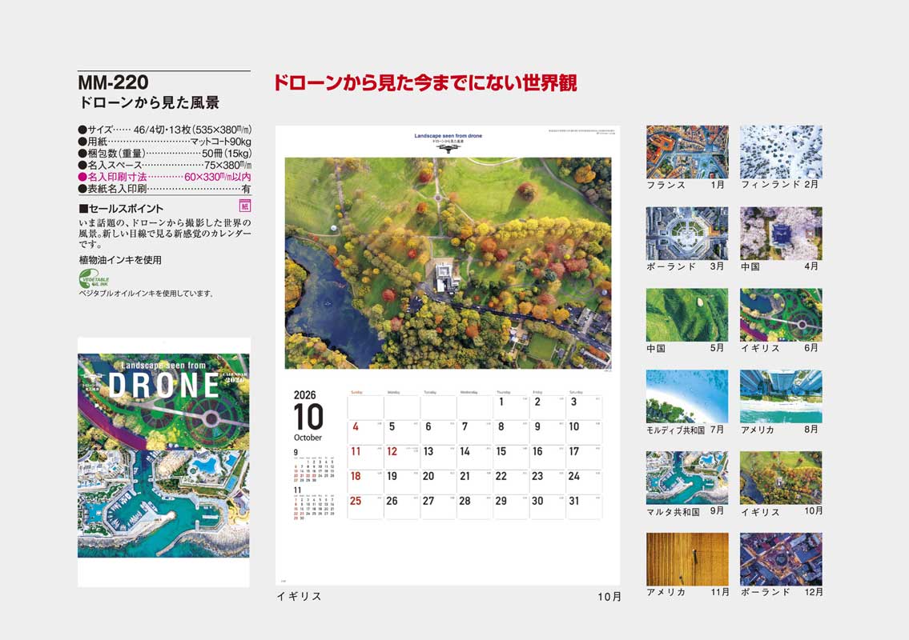Click the マルタ共和国 label
Viewport: 909px width, 640px height.
(x=673, y=512)
